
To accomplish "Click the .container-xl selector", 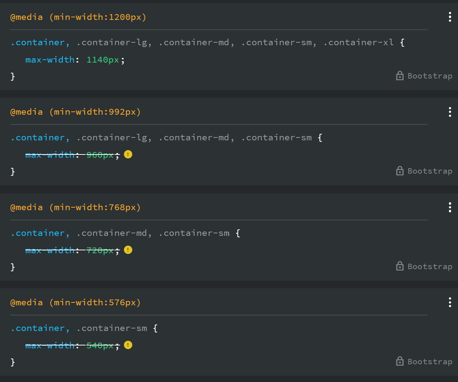I will coord(358,43).
